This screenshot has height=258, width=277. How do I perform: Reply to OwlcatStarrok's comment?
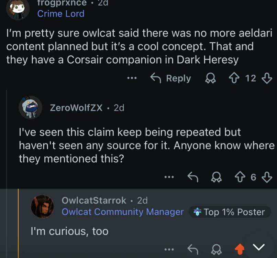tap(193, 249)
